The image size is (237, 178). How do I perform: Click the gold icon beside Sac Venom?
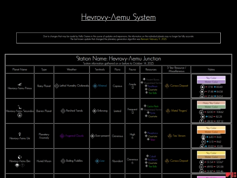(170, 136)
